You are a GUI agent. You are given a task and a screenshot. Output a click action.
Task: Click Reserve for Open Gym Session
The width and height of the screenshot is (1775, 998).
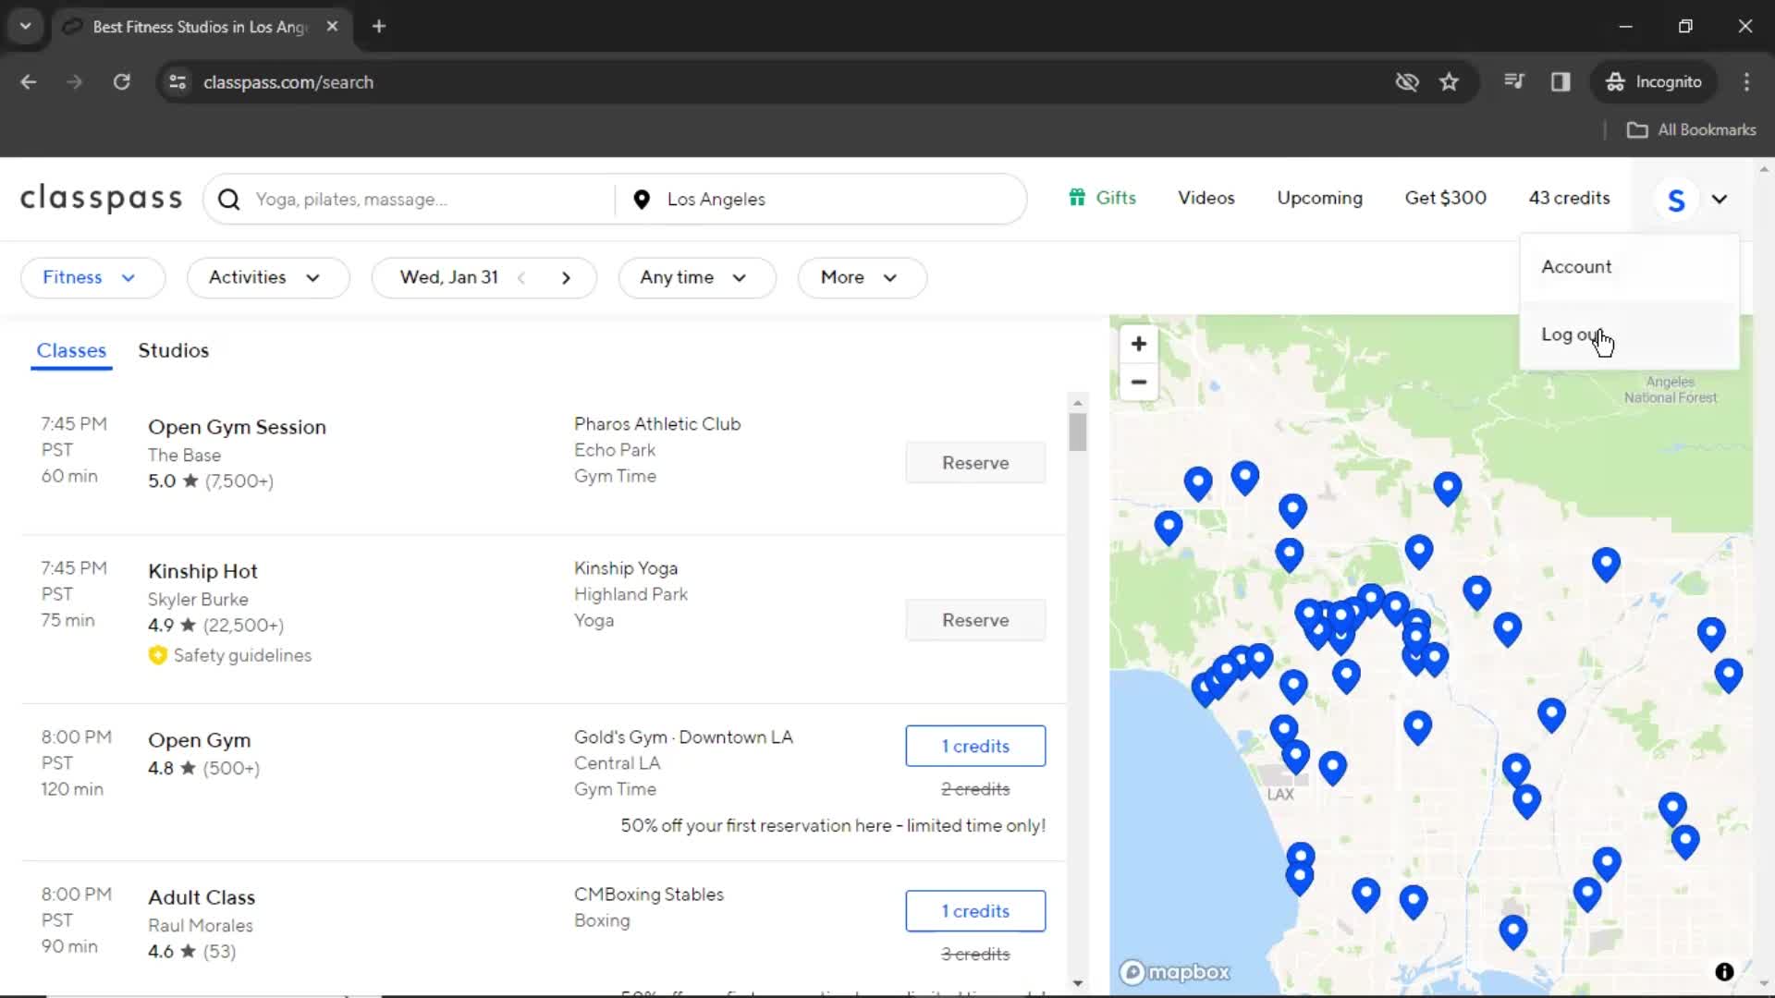pyautogui.click(x=975, y=462)
